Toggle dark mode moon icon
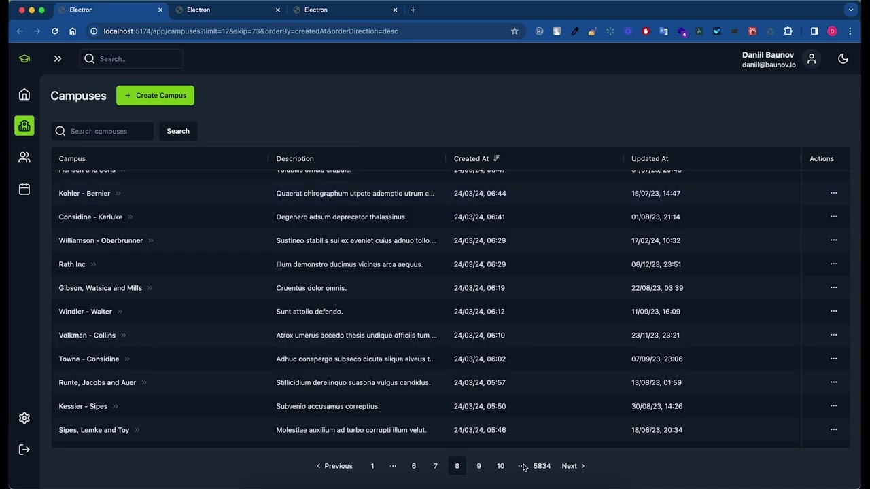This screenshot has height=489, width=870. [x=843, y=59]
